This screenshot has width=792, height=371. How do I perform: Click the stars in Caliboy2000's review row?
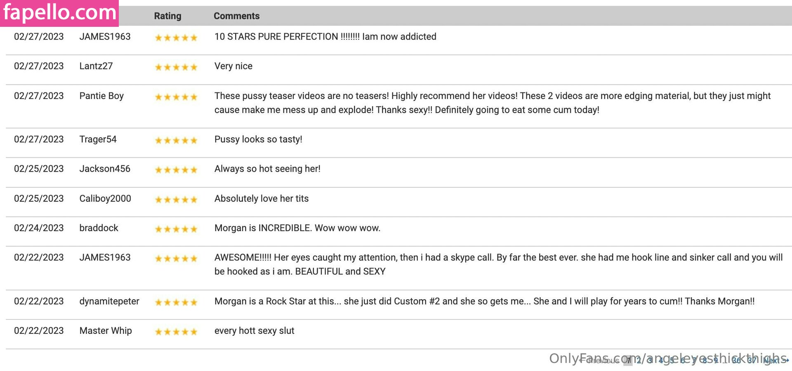tap(176, 200)
